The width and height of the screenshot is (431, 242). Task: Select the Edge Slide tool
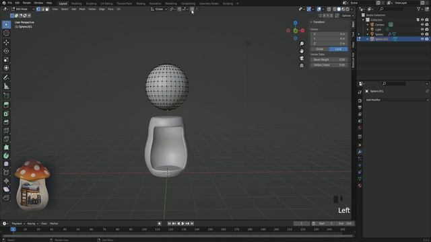[6, 173]
